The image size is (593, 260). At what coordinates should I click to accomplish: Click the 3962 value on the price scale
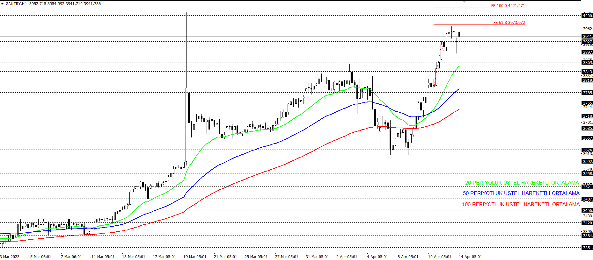(x=588, y=29)
